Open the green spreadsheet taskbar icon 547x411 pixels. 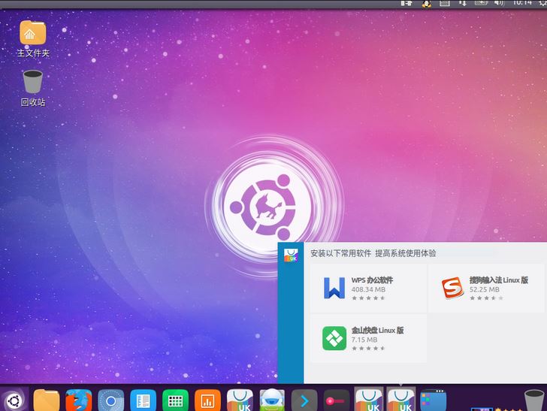coord(175,400)
